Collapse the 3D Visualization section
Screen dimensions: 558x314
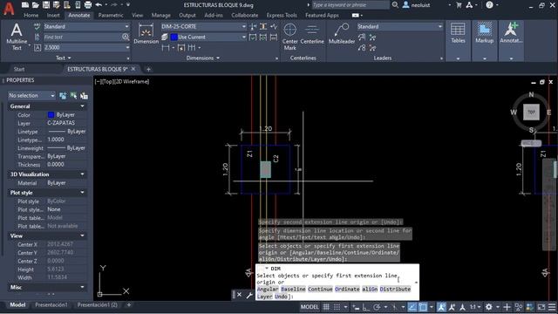[x=82, y=174]
